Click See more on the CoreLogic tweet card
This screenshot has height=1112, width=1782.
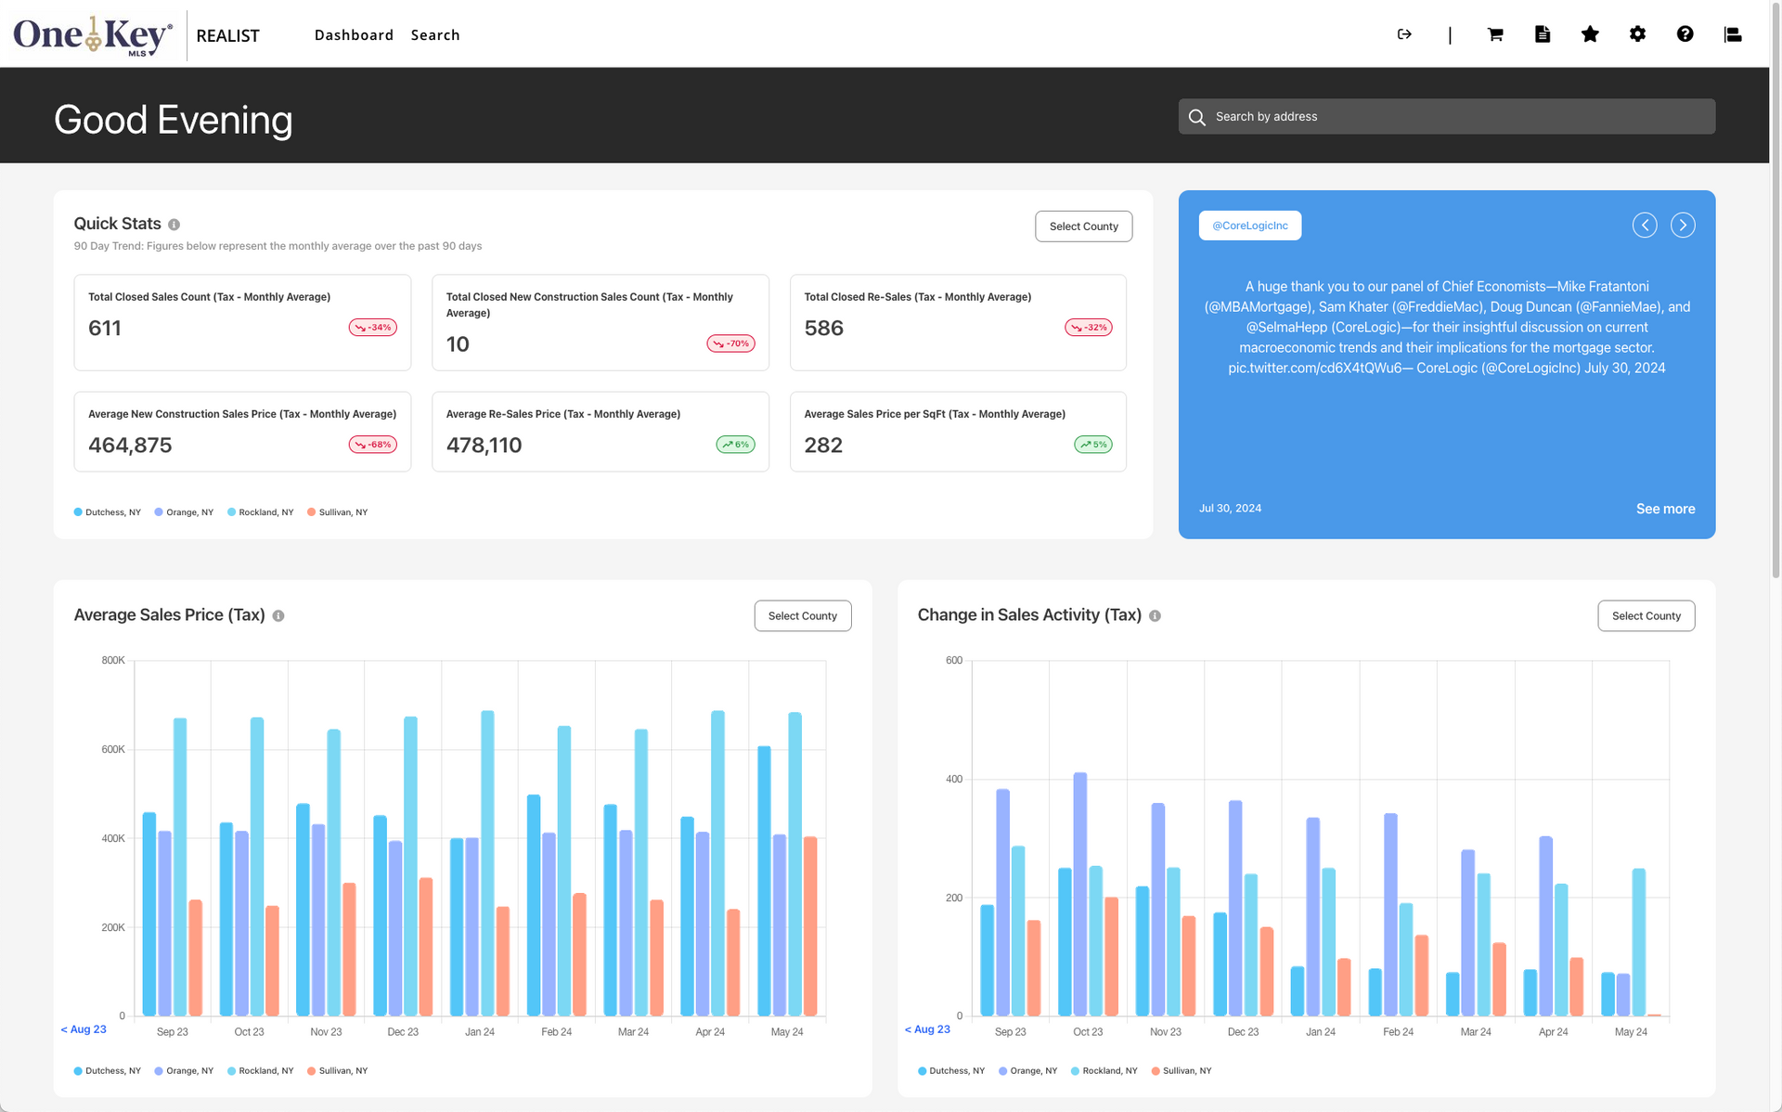(1665, 508)
